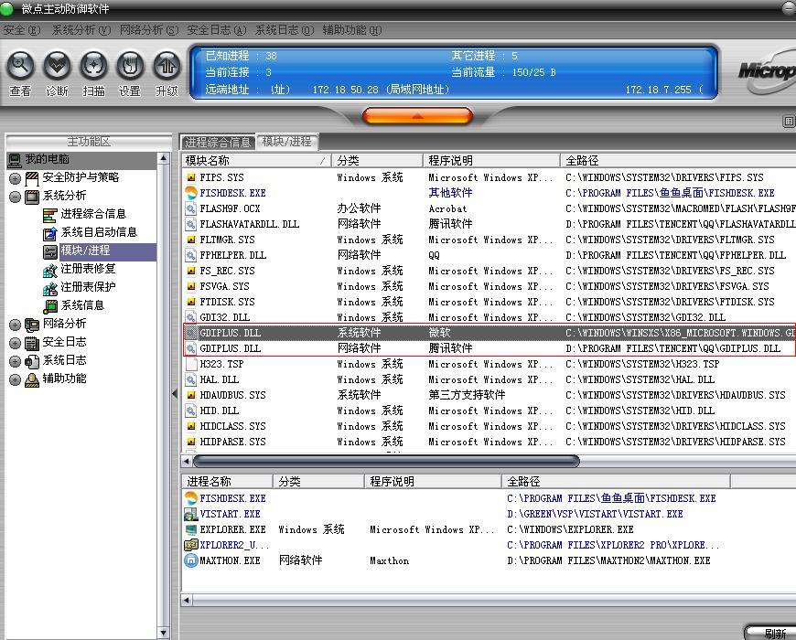Select the FPHELPER.DLL module row
The image size is (796, 640).
click(x=489, y=255)
